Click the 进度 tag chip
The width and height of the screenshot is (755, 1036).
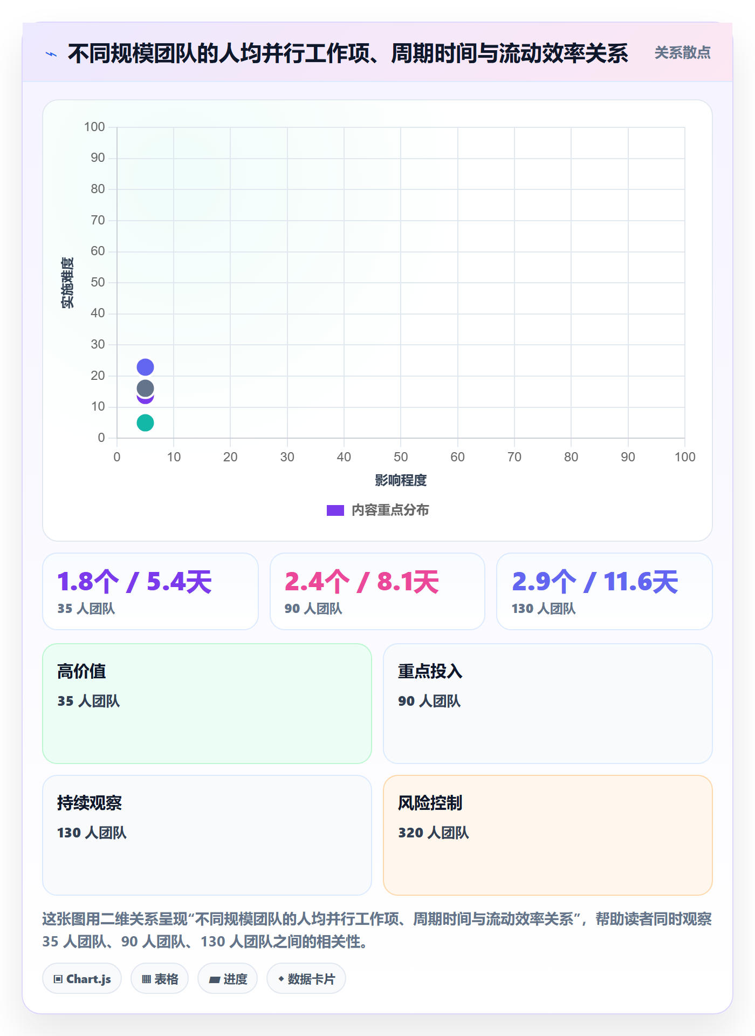point(228,979)
